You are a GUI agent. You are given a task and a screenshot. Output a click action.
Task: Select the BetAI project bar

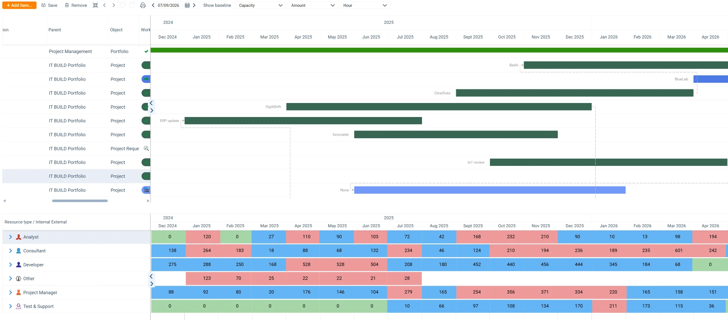pyautogui.click(x=626, y=65)
